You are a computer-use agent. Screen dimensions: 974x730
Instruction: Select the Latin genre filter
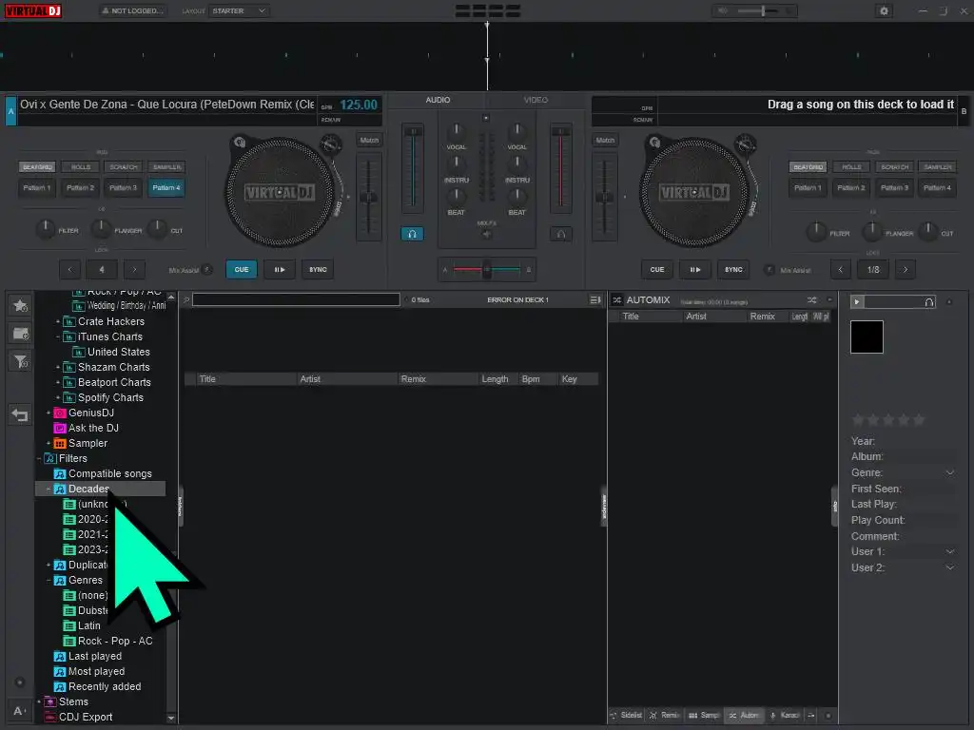[x=88, y=625]
